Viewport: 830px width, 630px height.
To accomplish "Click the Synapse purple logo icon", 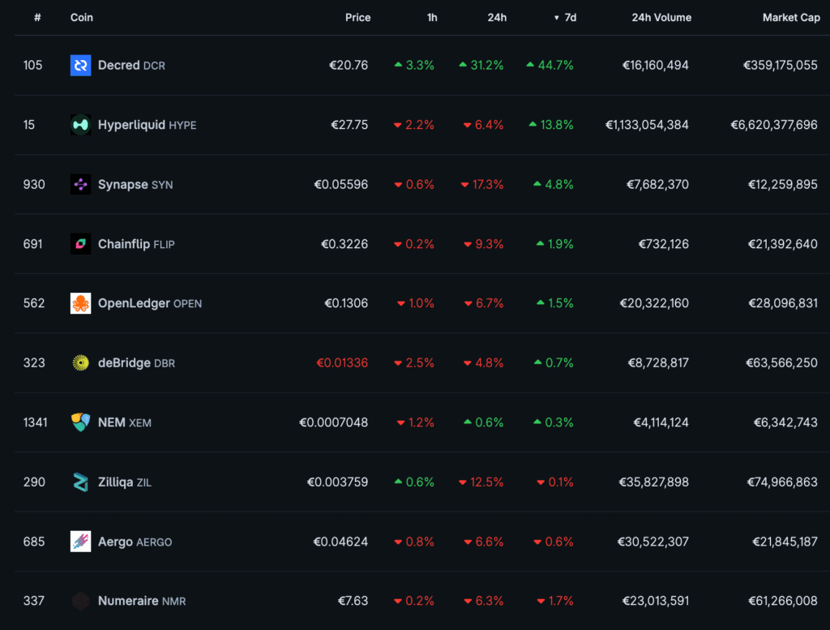I will [80, 185].
